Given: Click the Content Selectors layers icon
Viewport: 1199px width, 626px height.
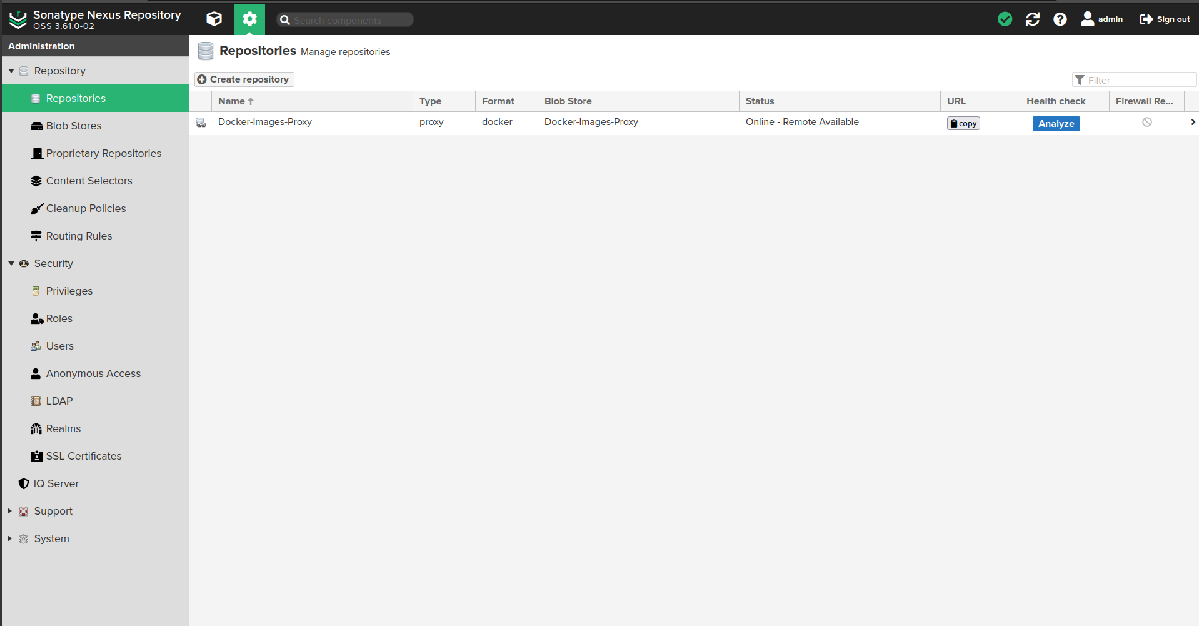Looking at the screenshot, I should (x=36, y=181).
